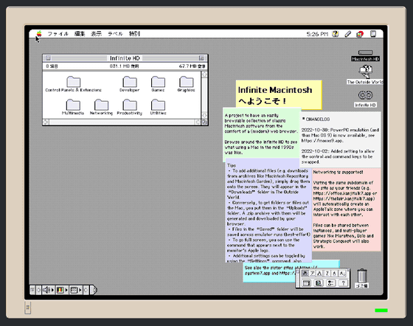The width and height of the screenshot is (413, 326).
Task: Open the application switcher menu icon
Action: tap(360, 34)
